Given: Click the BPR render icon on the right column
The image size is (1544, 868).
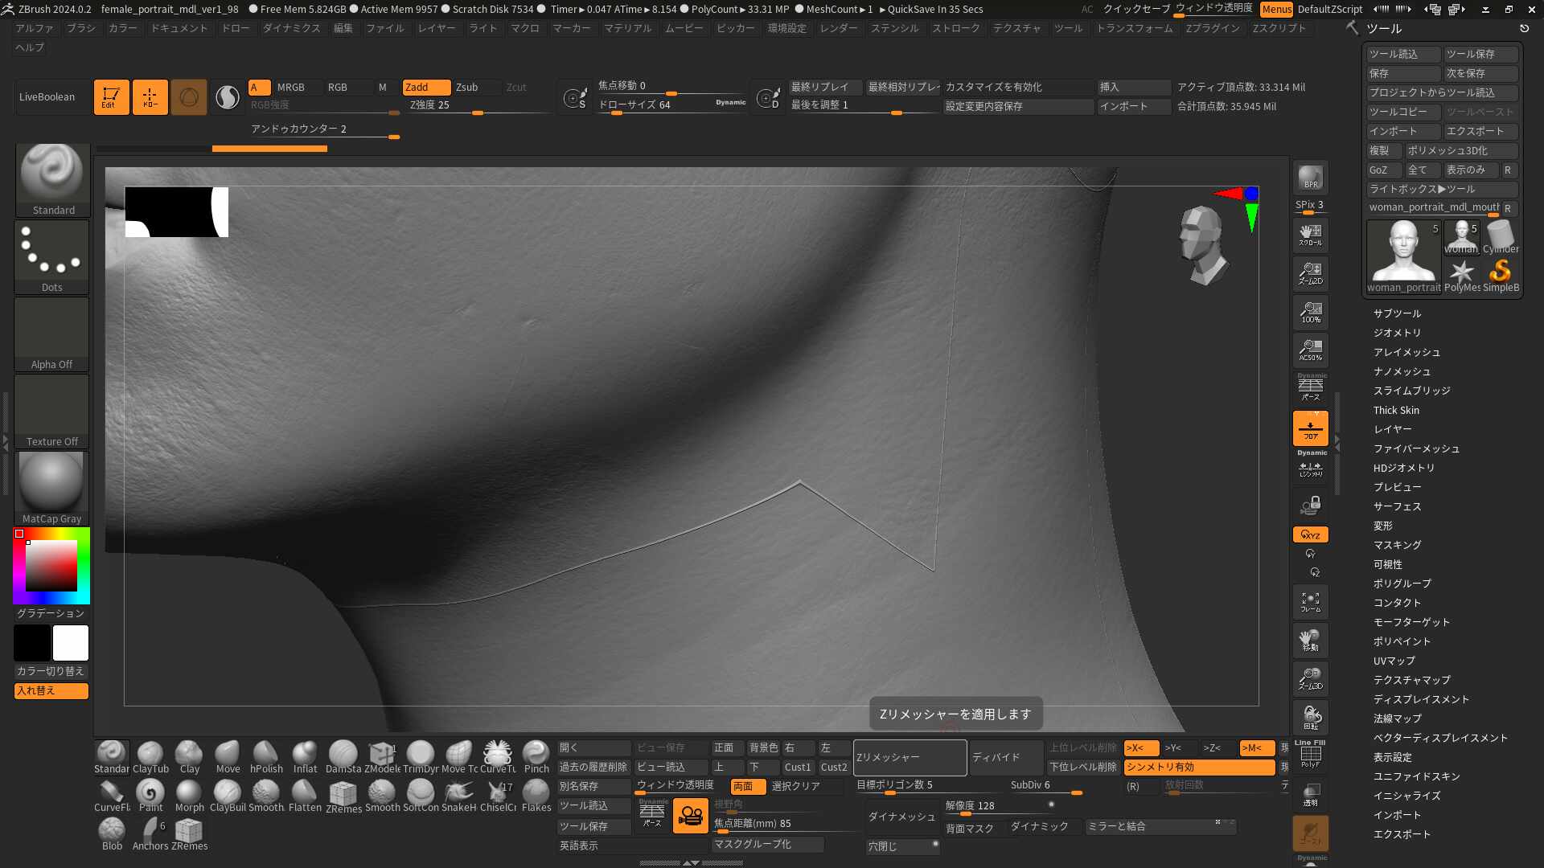Looking at the screenshot, I should click(x=1309, y=177).
